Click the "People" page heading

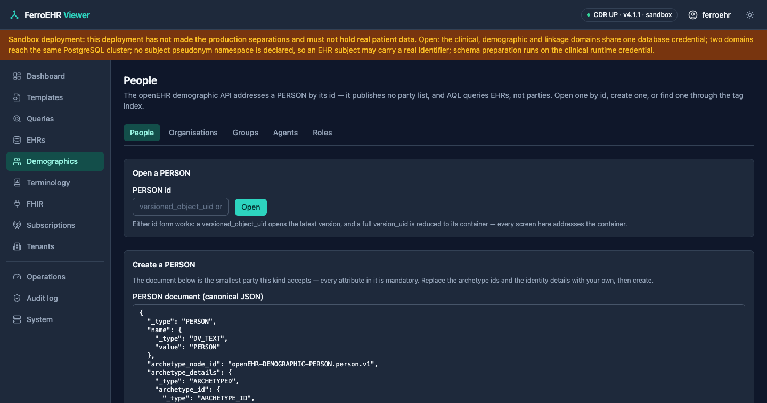[x=141, y=80]
